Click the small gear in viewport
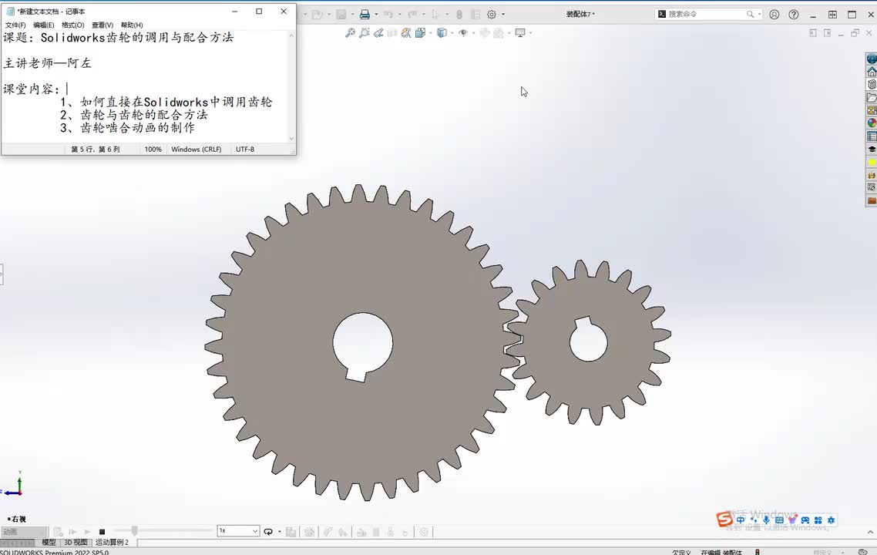Screen dimensions: 877x555 (x=589, y=342)
